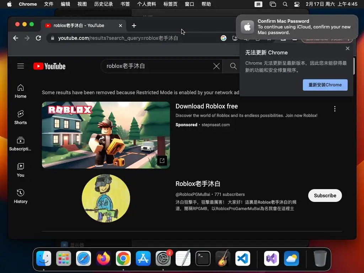Subscribe to Roblox老手沐白 channel
The image size is (364, 273).
(325, 196)
